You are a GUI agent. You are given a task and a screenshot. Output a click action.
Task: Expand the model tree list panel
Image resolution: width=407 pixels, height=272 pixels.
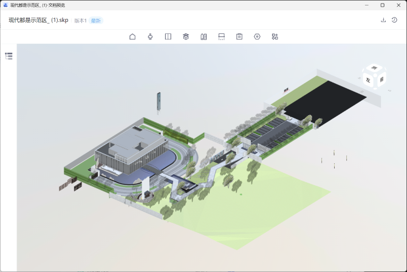9,56
